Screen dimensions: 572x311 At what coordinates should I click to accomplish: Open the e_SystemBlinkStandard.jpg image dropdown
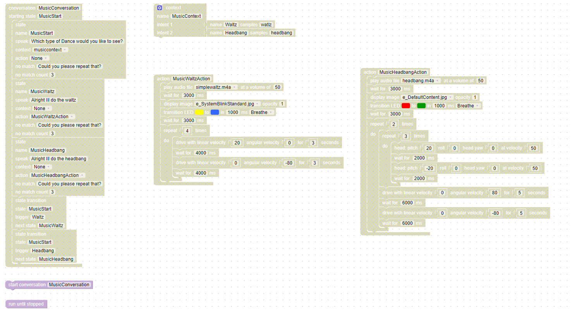point(228,104)
